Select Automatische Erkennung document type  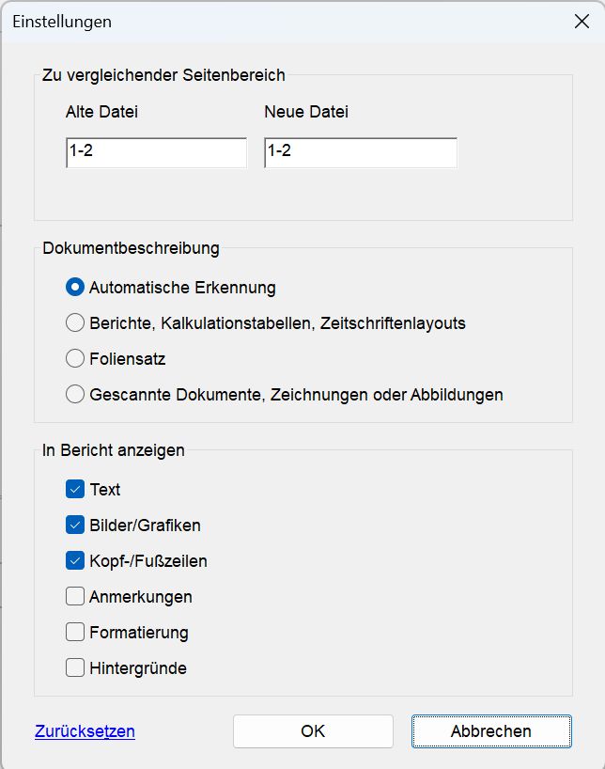[x=75, y=287]
